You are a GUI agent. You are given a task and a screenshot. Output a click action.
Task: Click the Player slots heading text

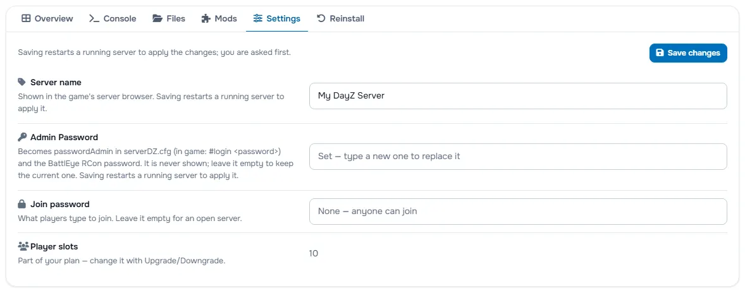(54, 246)
